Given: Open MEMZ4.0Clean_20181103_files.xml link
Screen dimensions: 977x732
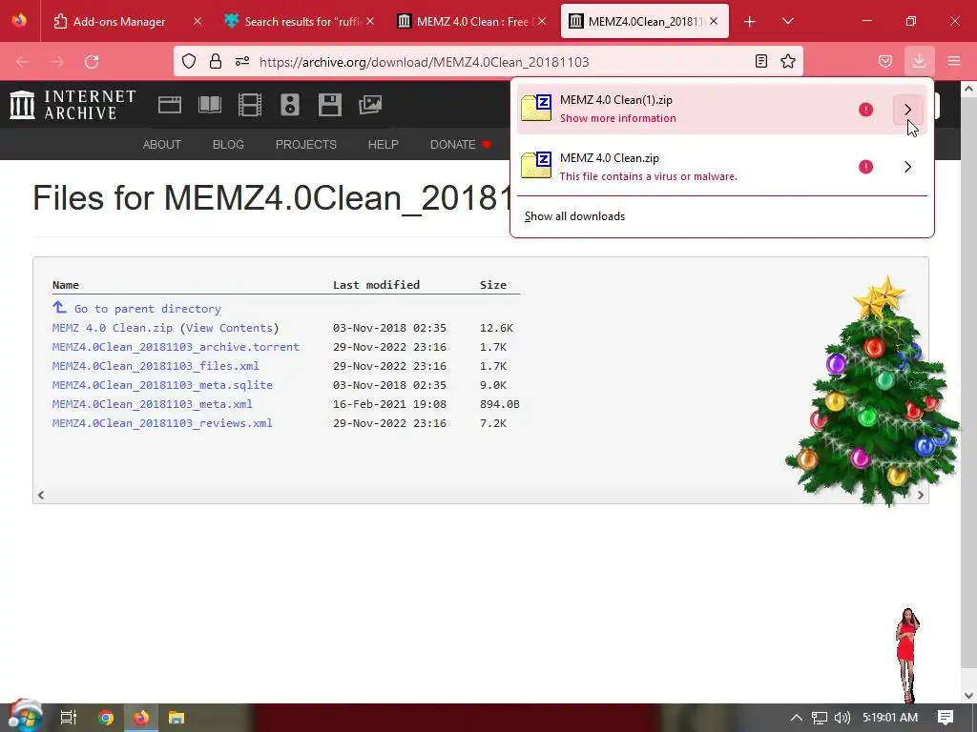Looking at the screenshot, I should (x=156, y=366).
